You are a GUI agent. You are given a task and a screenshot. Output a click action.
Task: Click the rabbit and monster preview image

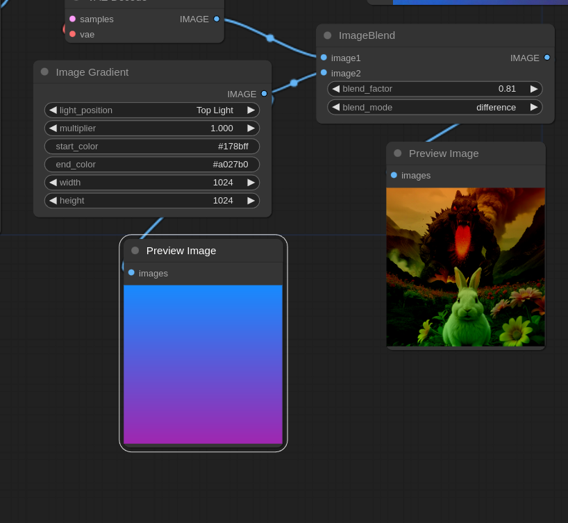465,267
